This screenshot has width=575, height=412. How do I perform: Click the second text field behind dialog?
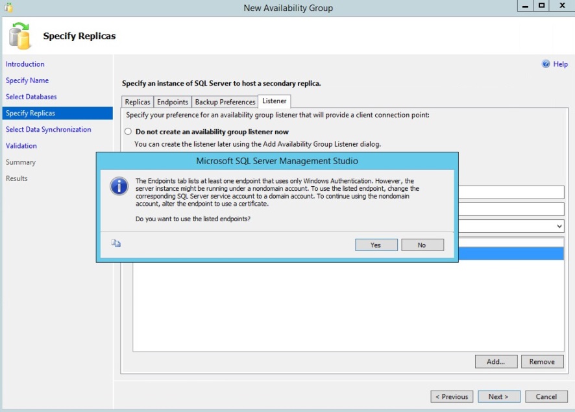[511, 210]
